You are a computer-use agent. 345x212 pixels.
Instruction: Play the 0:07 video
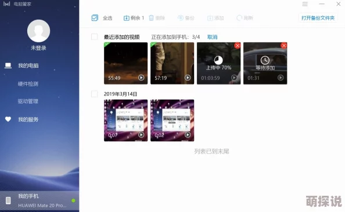[141, 135]
